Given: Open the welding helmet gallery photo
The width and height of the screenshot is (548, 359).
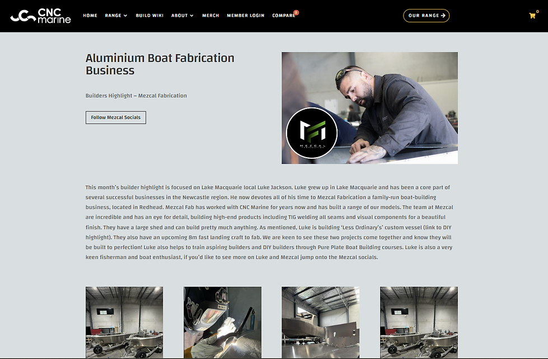Looking at the screenshot, I should pos(223,322).
